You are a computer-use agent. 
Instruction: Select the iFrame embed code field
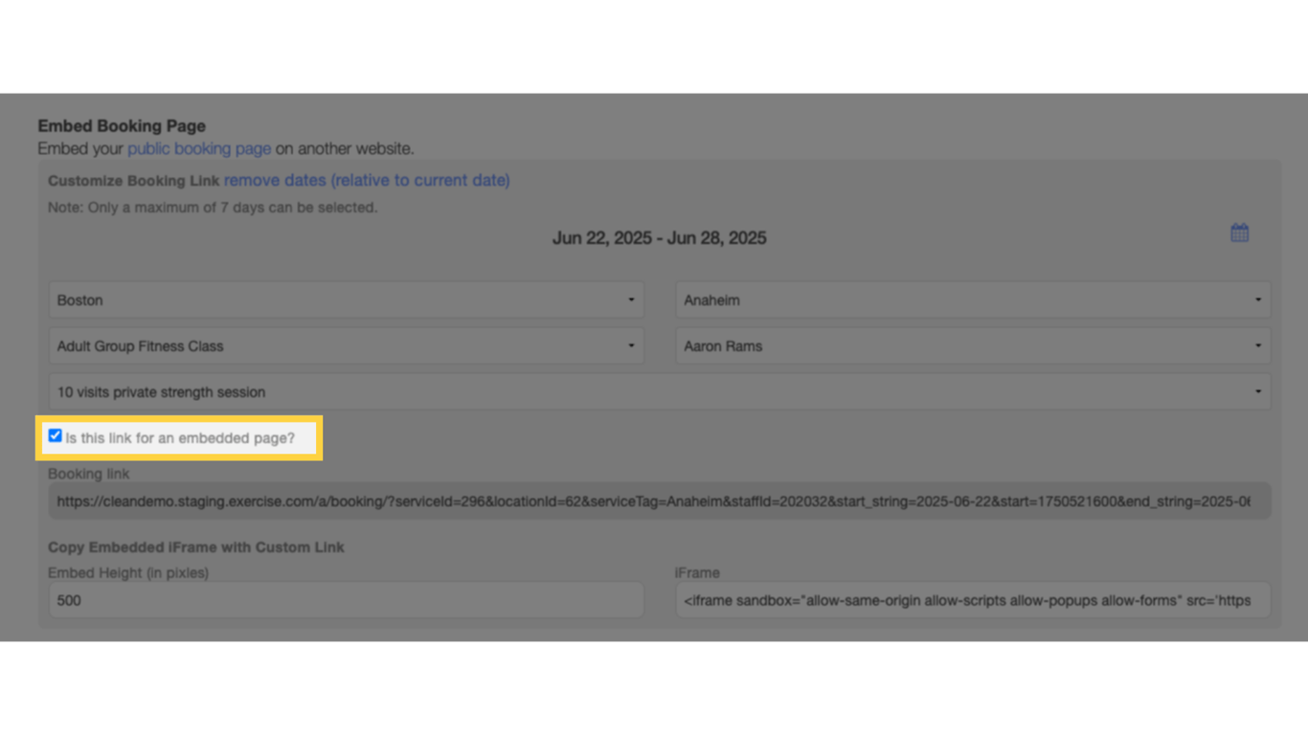tap(972, 600)
